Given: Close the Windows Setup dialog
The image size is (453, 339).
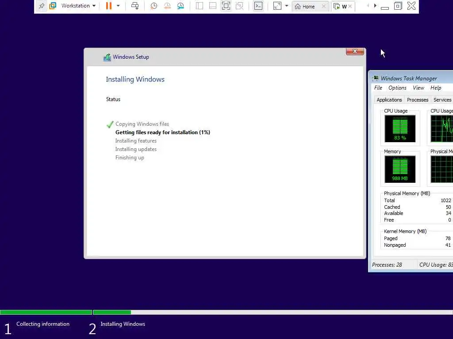Looking at the screenshot, I should coord(355,51).
